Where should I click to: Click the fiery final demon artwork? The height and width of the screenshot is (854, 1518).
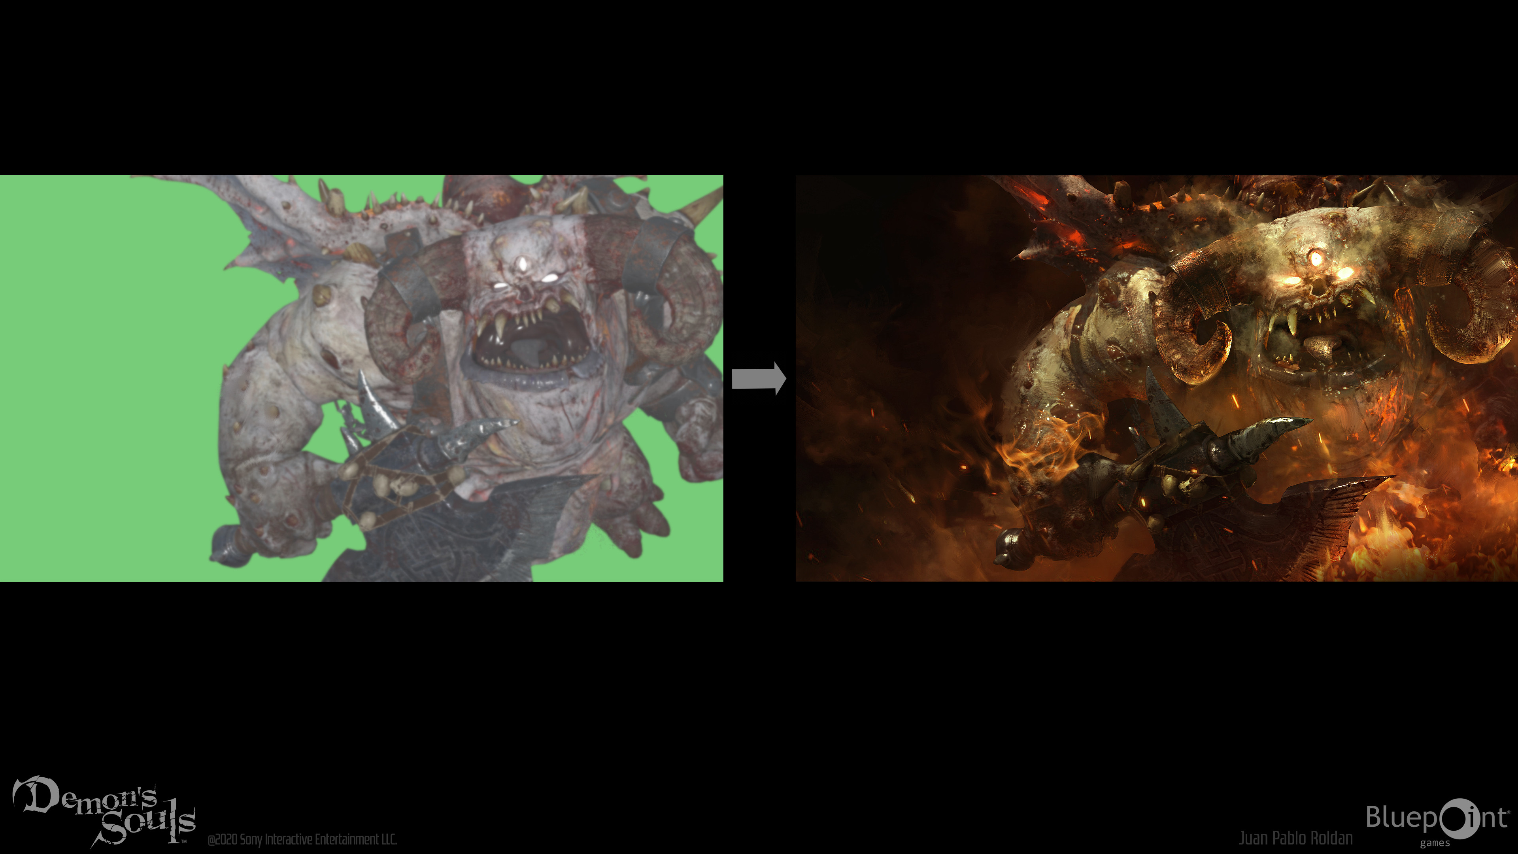[x=1157, y=378]
